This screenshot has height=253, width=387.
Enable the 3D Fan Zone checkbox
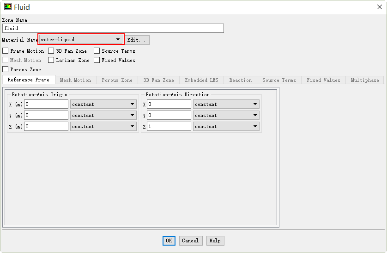pyautogui.click(x=51, y=51)
